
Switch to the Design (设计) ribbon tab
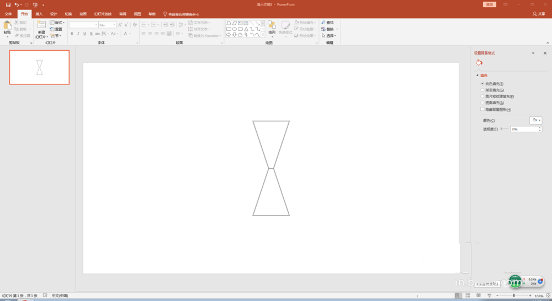(54, 14)
